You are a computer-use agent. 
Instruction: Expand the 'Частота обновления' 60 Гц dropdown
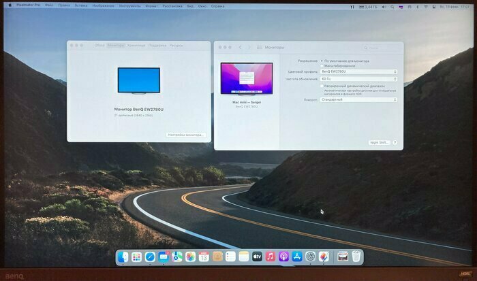click(358, 79)
